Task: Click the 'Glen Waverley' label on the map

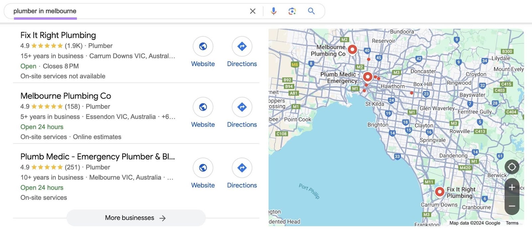Action: pyautogui.click(x=437, y=108)
